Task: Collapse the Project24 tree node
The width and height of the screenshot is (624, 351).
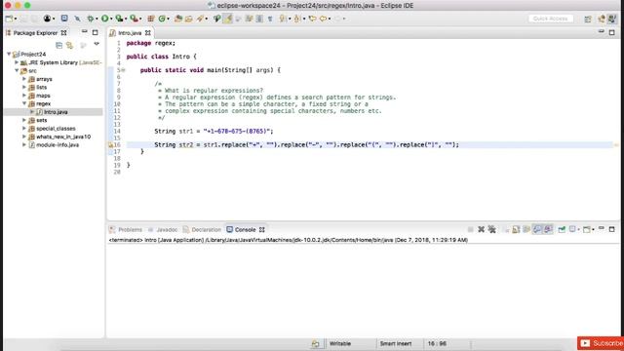Action: [9, 54]
